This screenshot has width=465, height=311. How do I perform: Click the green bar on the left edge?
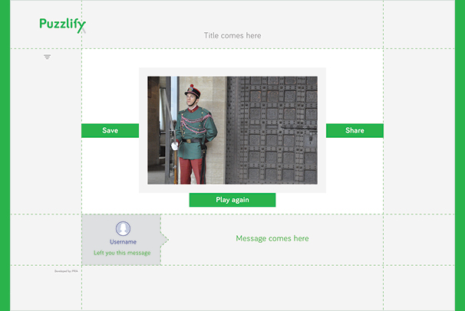(x=5, y=155)
